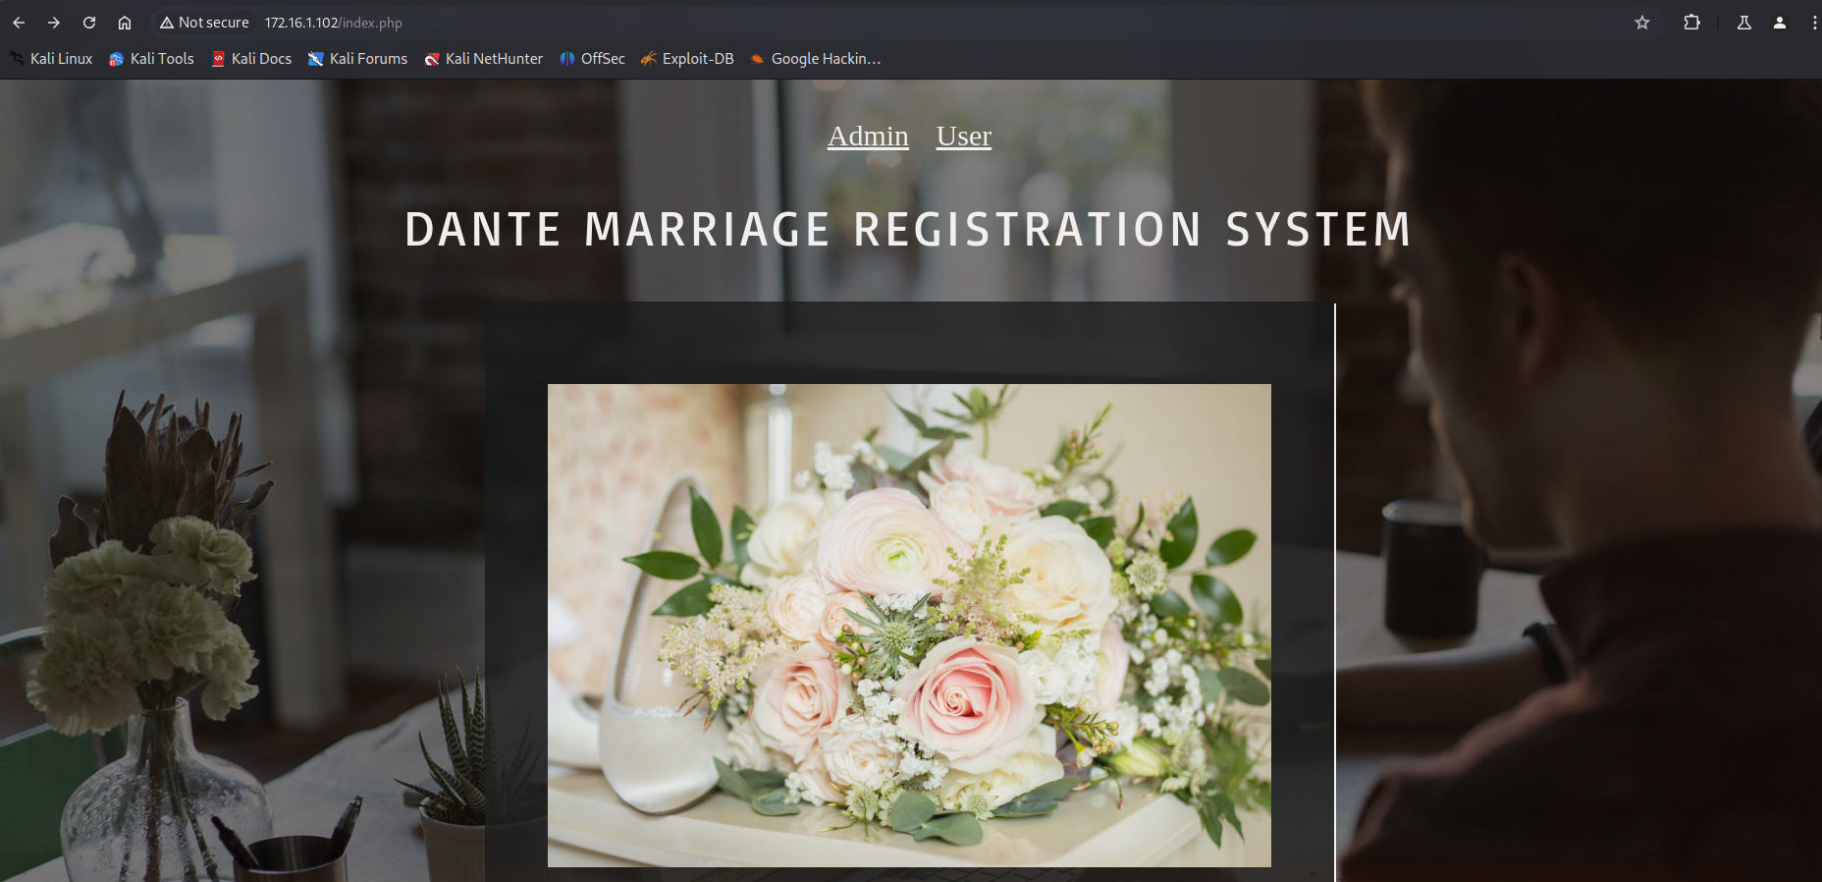This screenshot has width=1822, height=882.
Task: Open the Kali NetHunter bookmark
Action: tap(484, 59)
